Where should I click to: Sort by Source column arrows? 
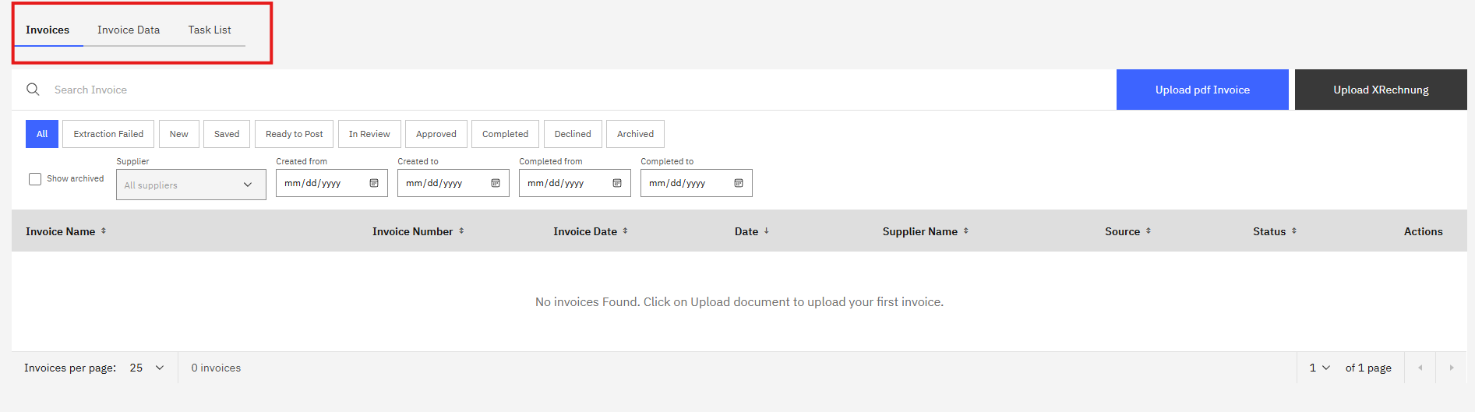point(1149,231)
